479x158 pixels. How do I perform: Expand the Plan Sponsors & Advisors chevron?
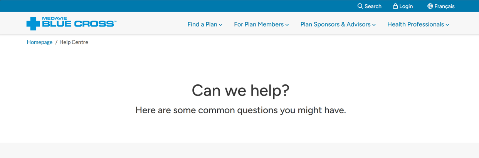coord(374,25)
